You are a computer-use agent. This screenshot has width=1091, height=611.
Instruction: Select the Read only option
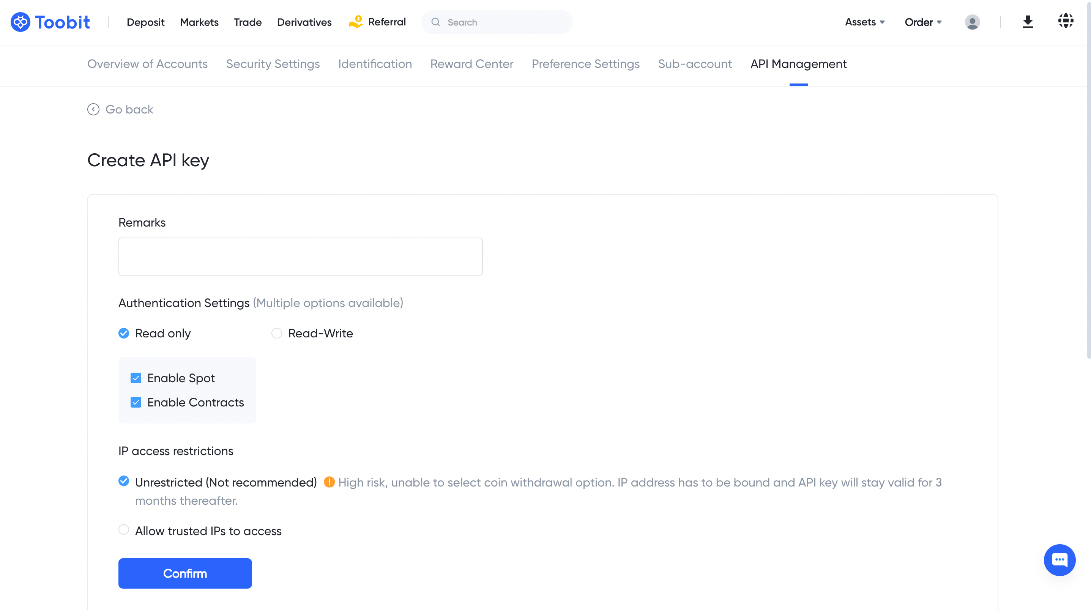point(124,333)
